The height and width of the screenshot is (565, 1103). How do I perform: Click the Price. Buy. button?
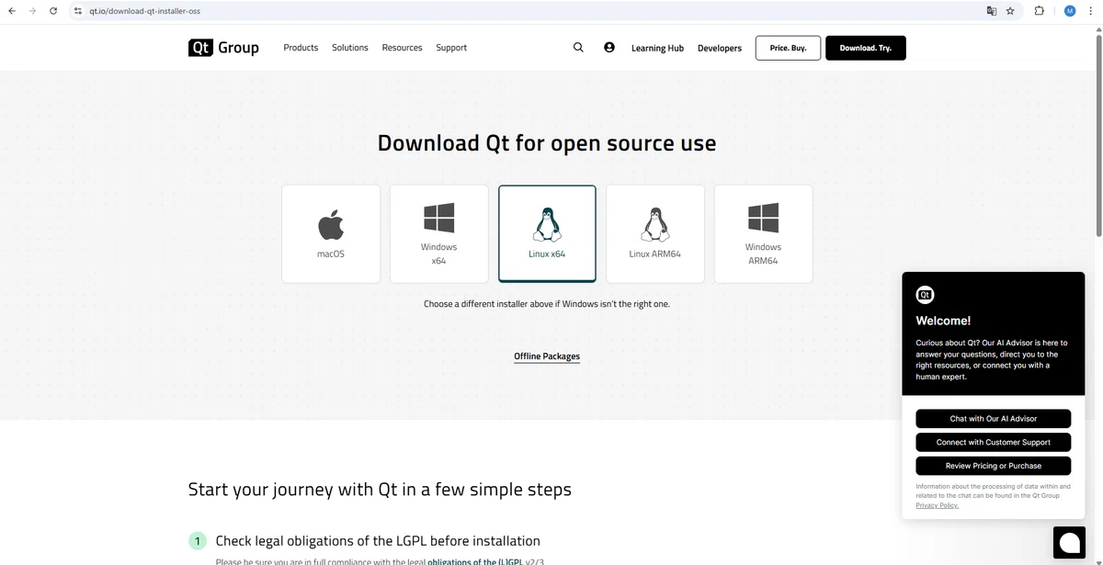click(x=788, y=48)
